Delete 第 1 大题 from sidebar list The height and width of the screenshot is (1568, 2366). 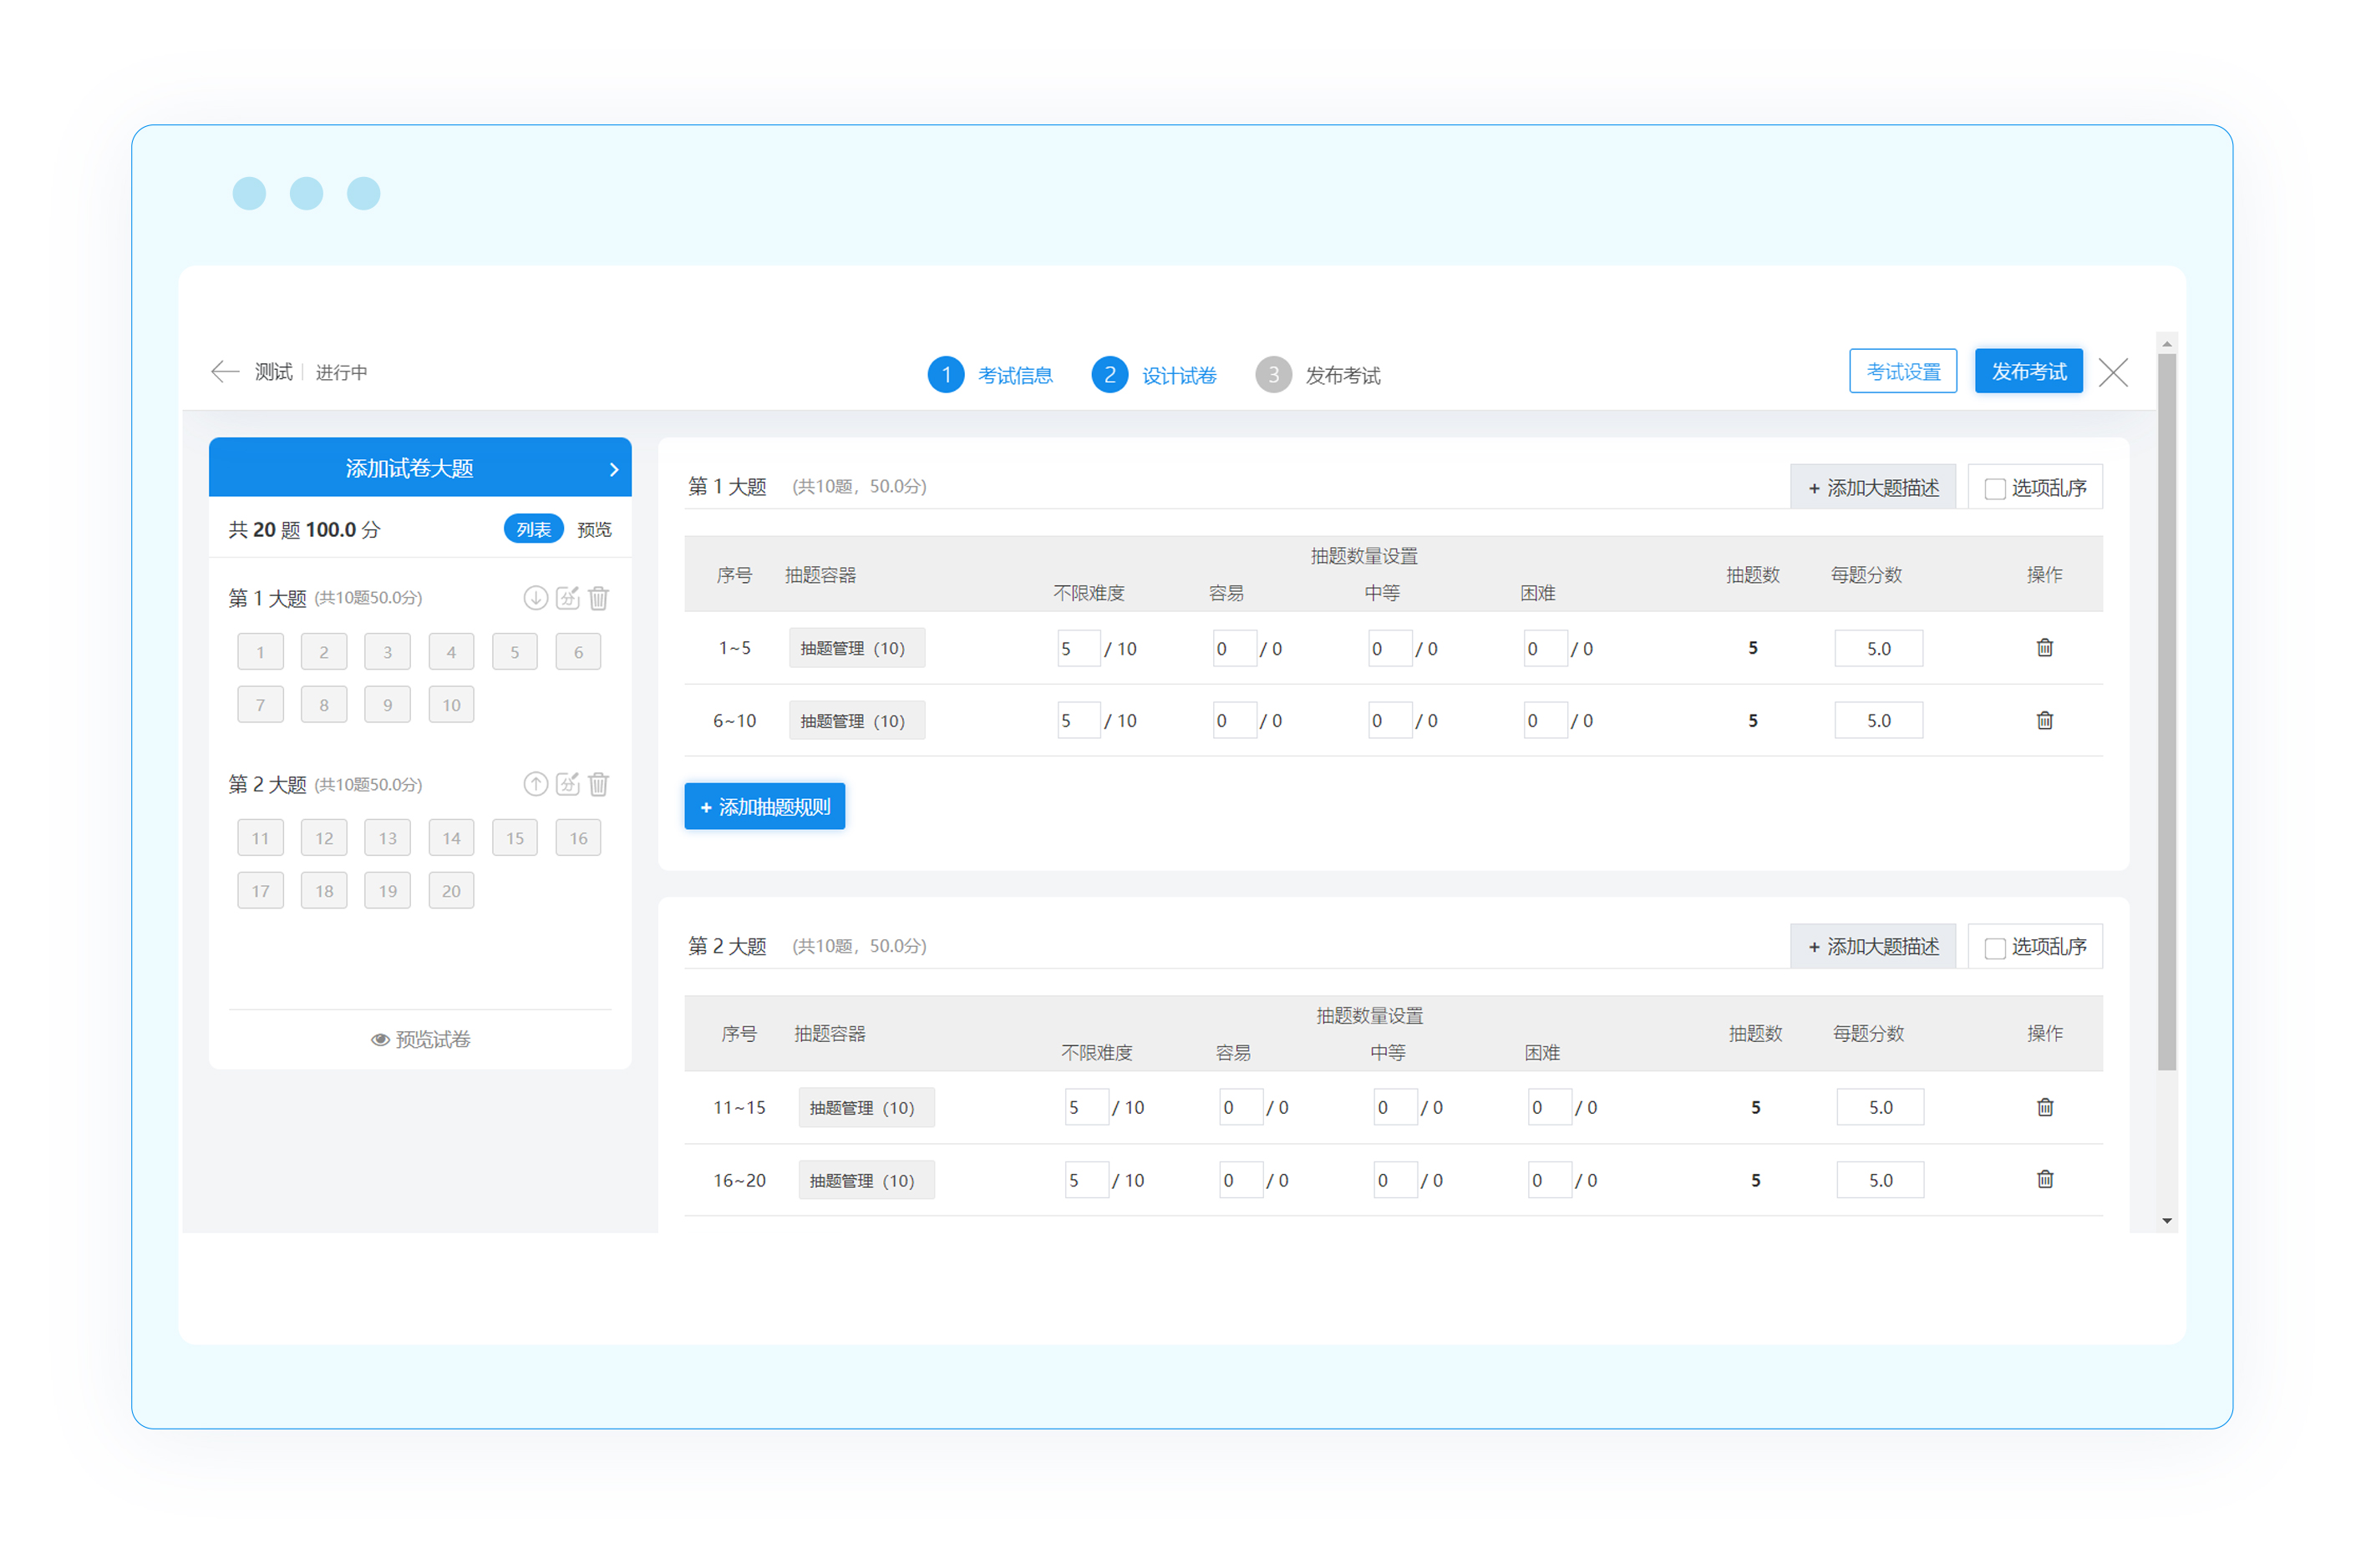click(598, 598)
